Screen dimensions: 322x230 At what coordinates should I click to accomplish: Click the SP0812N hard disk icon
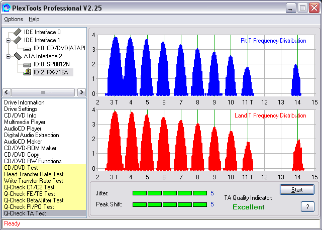[27, 65]
